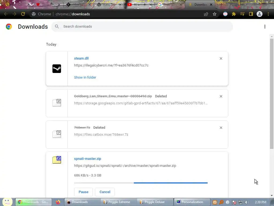The height and width of the screenshot is (206, 274).
Task: Remove steam.dll from the downloads list
Action: pos(221,58)
